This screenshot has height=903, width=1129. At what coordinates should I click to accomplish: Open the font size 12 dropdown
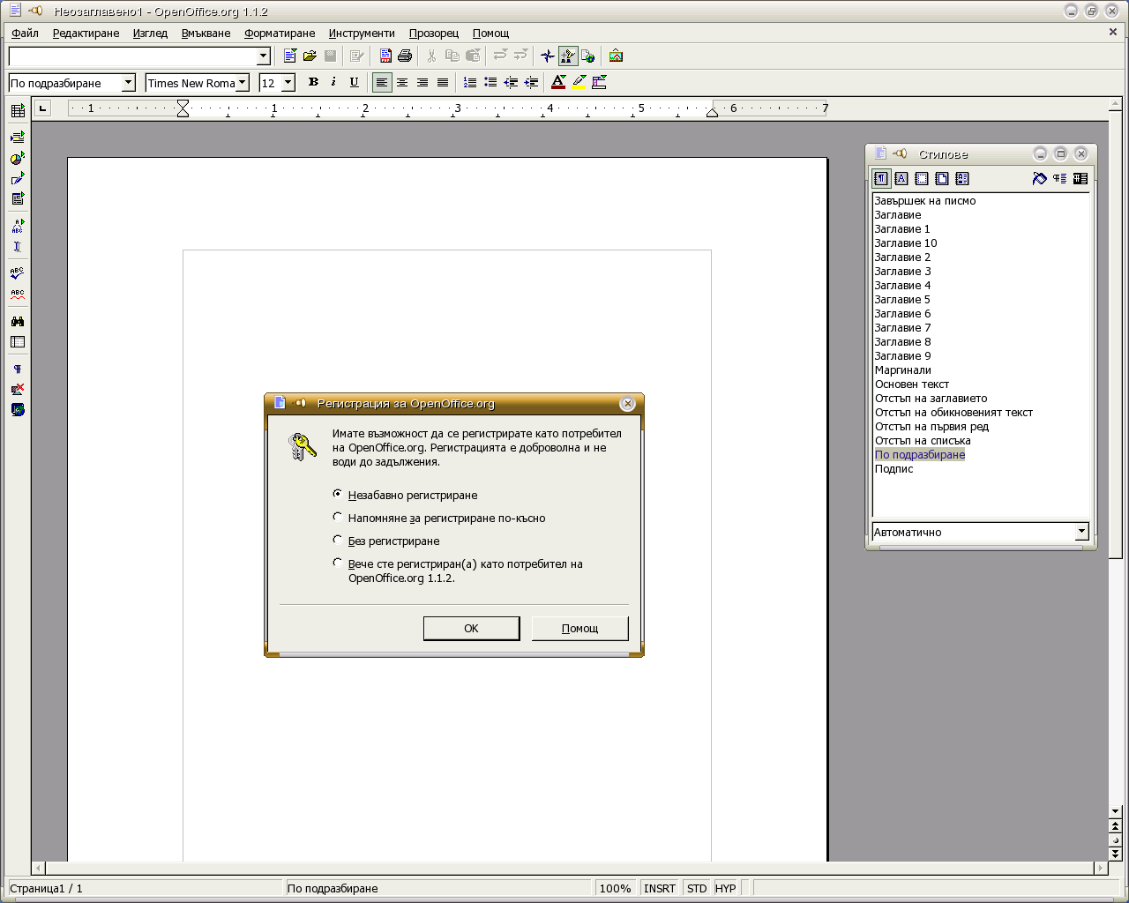click(x=288, y=83)
